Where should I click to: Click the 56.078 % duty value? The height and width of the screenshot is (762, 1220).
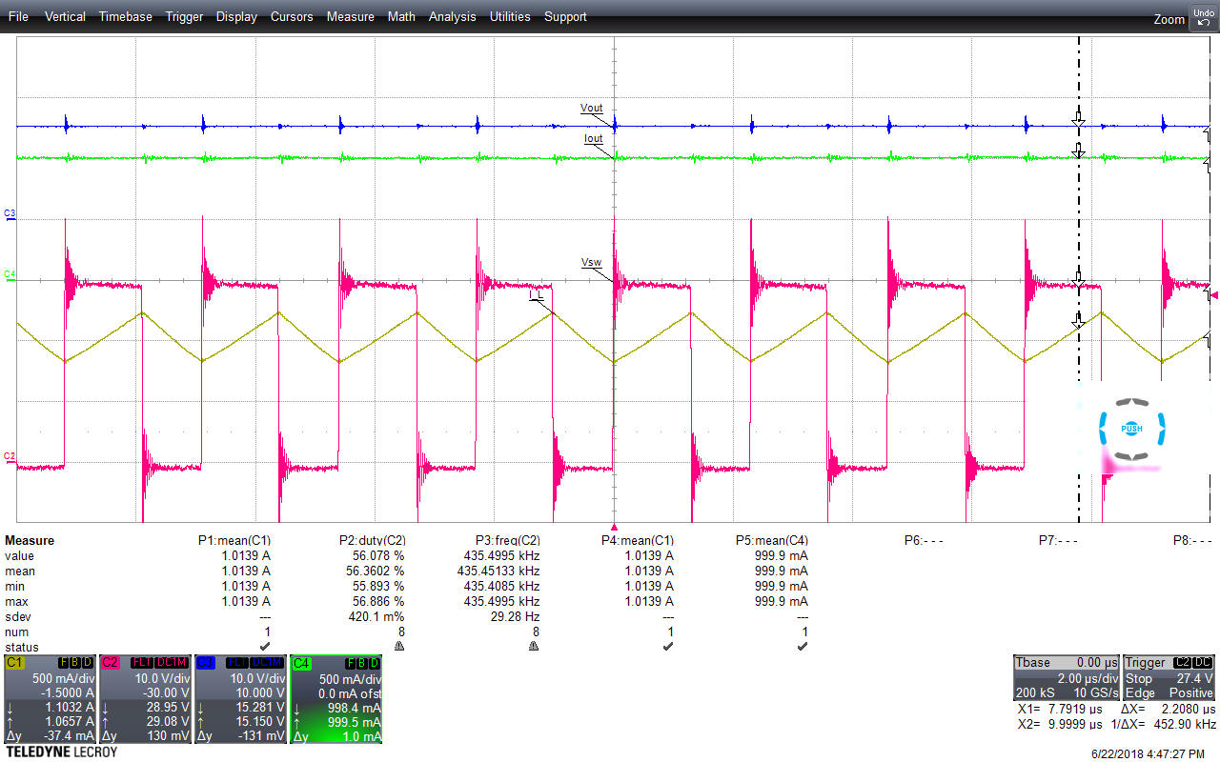tap(379, 555)
